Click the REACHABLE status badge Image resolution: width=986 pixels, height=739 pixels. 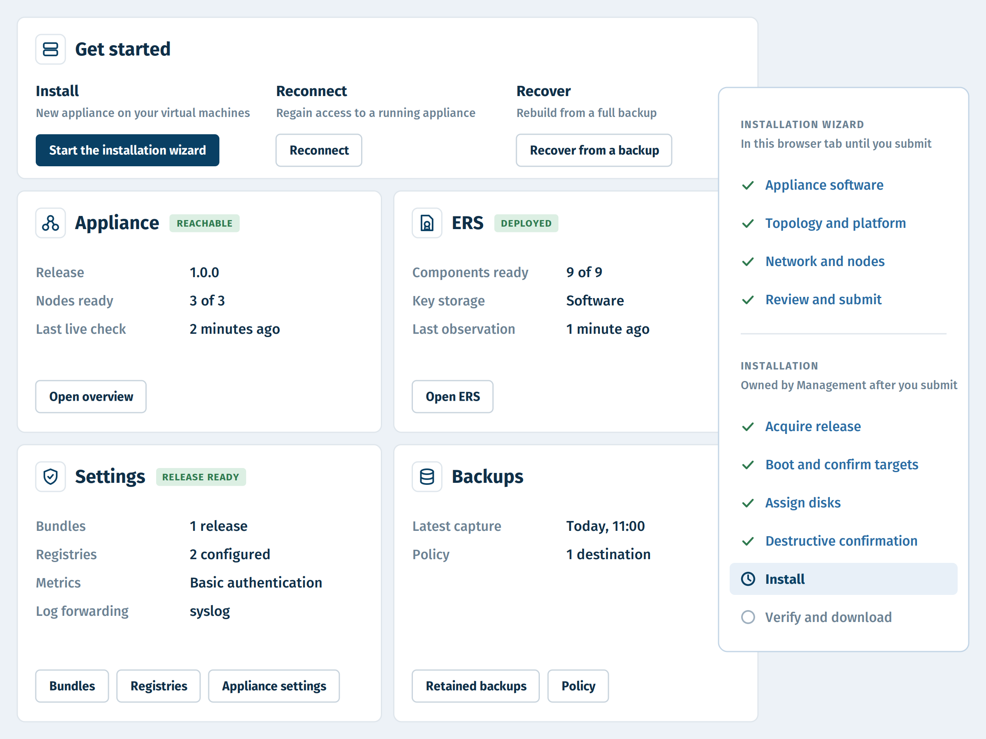pyautogui.click(x=205, y=224)
